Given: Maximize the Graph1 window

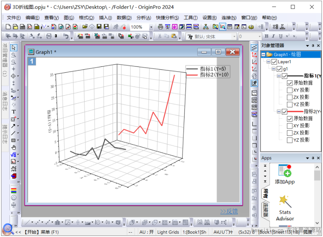Looking at the screenshot, I should (218, 52).
